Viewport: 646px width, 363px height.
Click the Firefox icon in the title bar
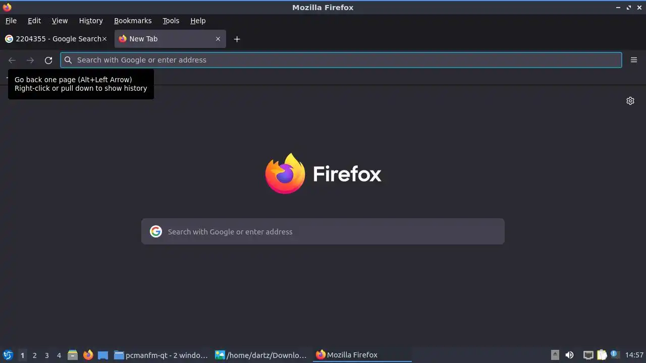7,7
